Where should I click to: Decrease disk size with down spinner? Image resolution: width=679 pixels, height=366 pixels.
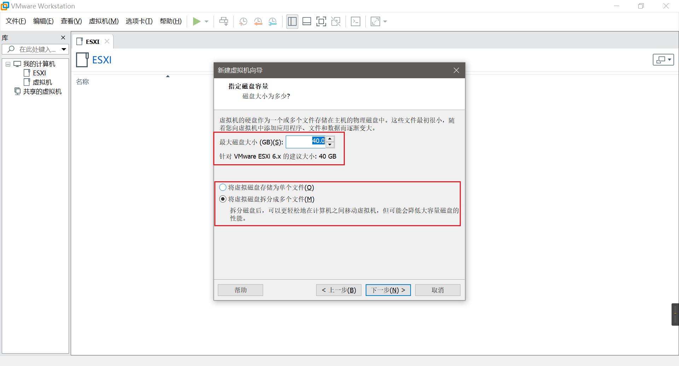tap(330, 145)
